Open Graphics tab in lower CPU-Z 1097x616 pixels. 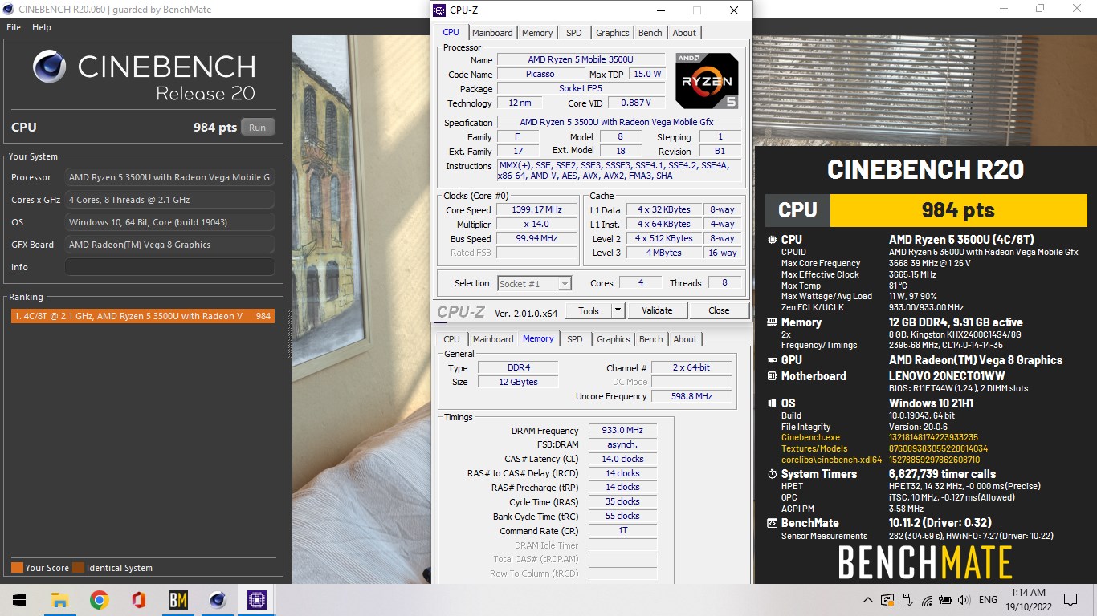click(x=614, y=339)
